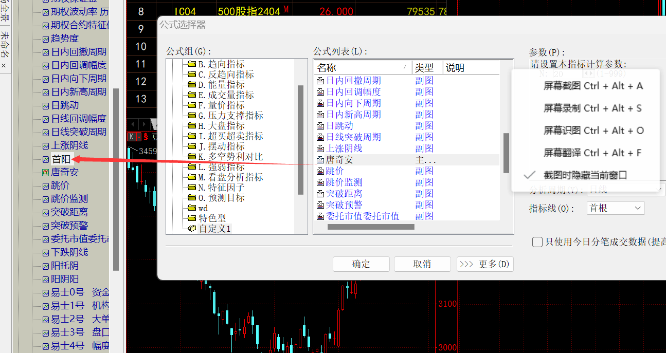666x353 pixels.
Task: Click the folder icon of B.趋向指标
Action: click(x=192, y=64)
